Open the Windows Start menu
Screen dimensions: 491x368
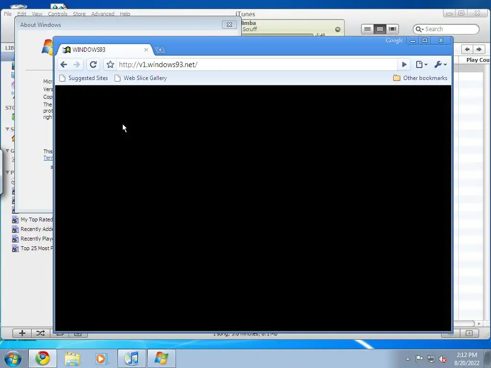[x=13, y=358]
